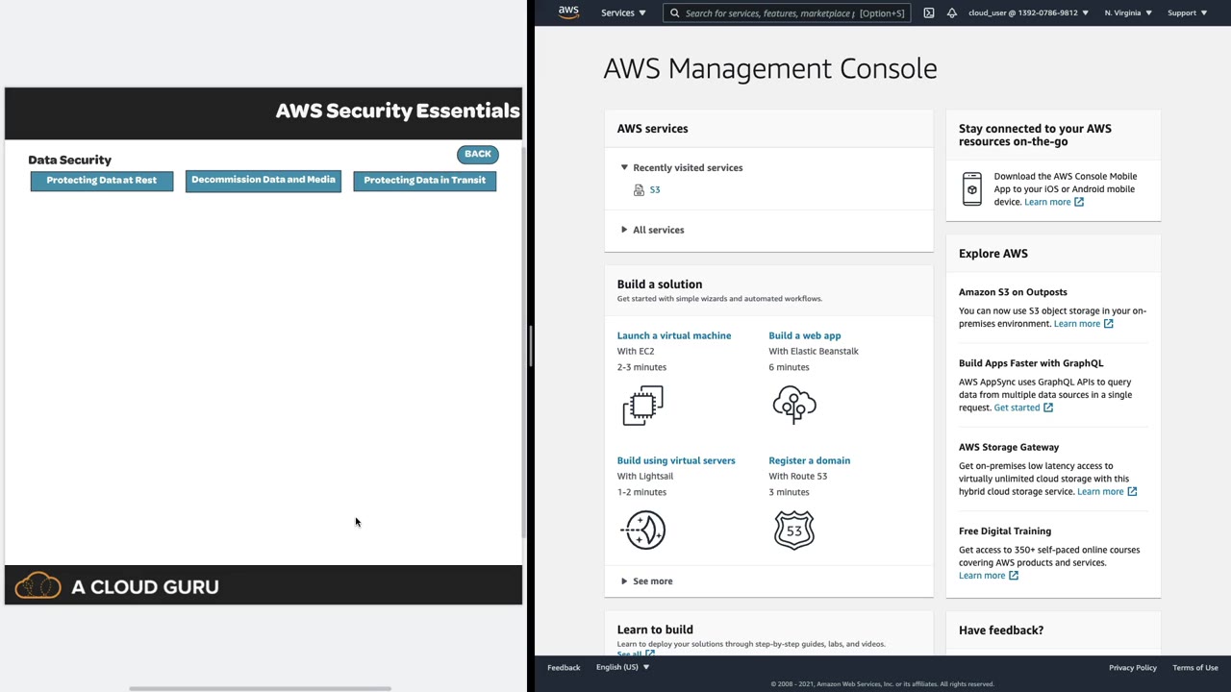
Task: Click the mobile phone app icon
Action: 972,188
